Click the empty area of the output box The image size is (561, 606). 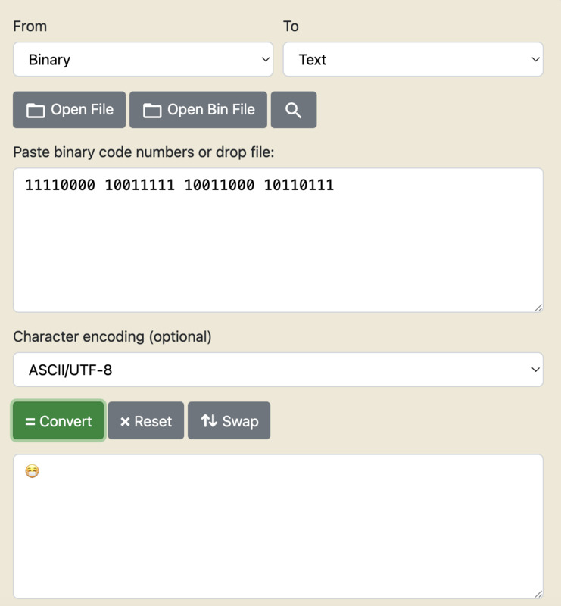pos(278,538)
